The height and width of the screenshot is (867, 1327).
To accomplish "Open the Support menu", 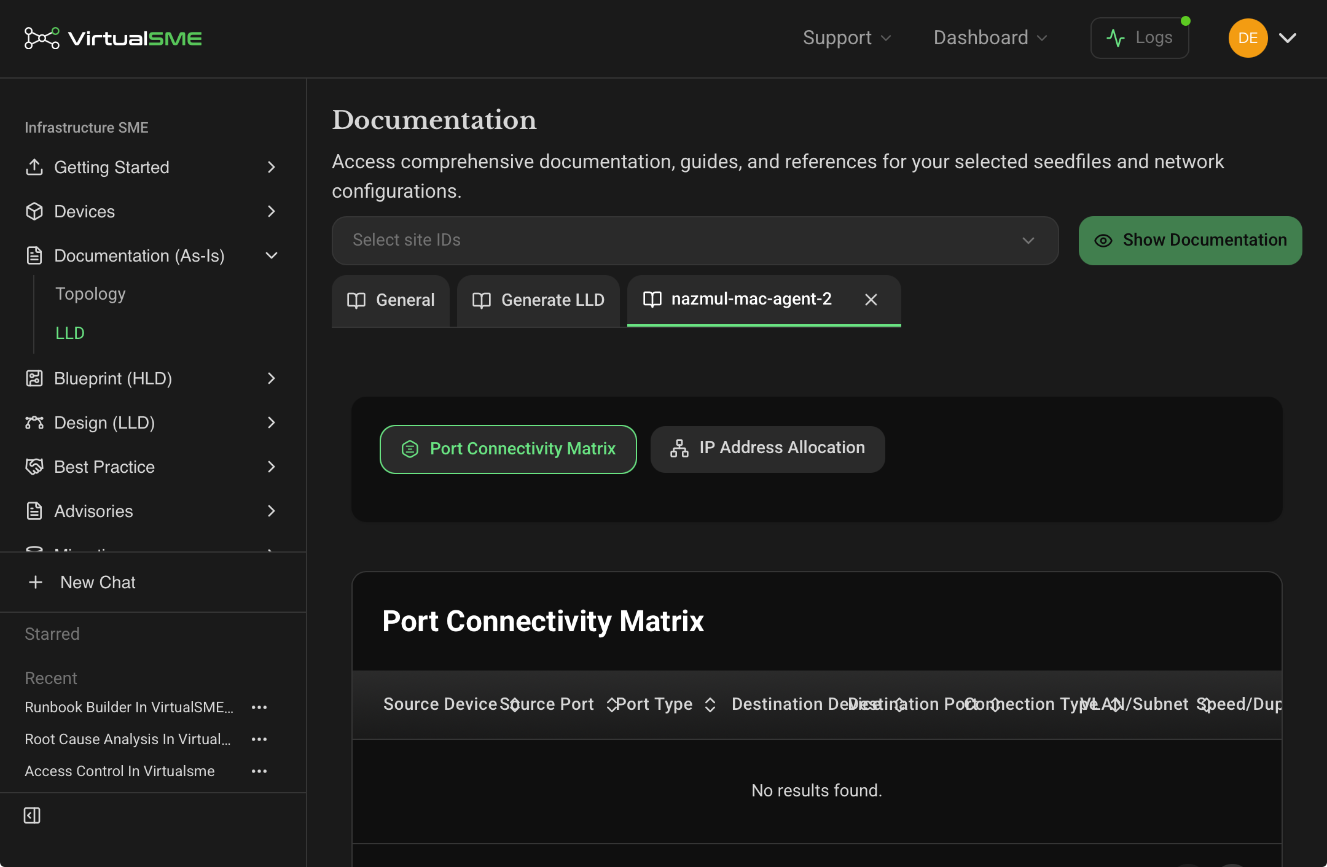I will (847, 37).
